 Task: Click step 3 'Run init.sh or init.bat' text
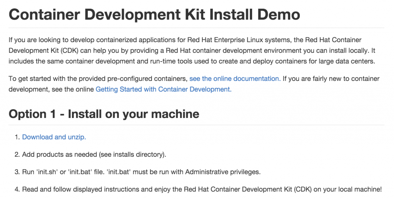[x=141, y=172]
